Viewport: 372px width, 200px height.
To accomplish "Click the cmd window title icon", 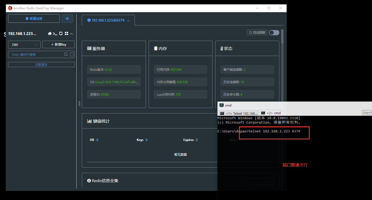I will coord(222,105).
